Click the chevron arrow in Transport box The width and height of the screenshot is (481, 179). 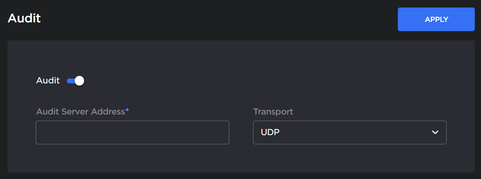point(435,132)
